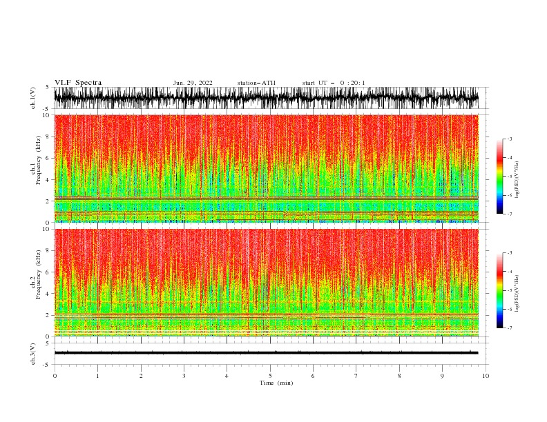Click the color scale bar beside ch.1 spectrogram
This screenshot has height=422, width=547.
(x=499, y=177)
